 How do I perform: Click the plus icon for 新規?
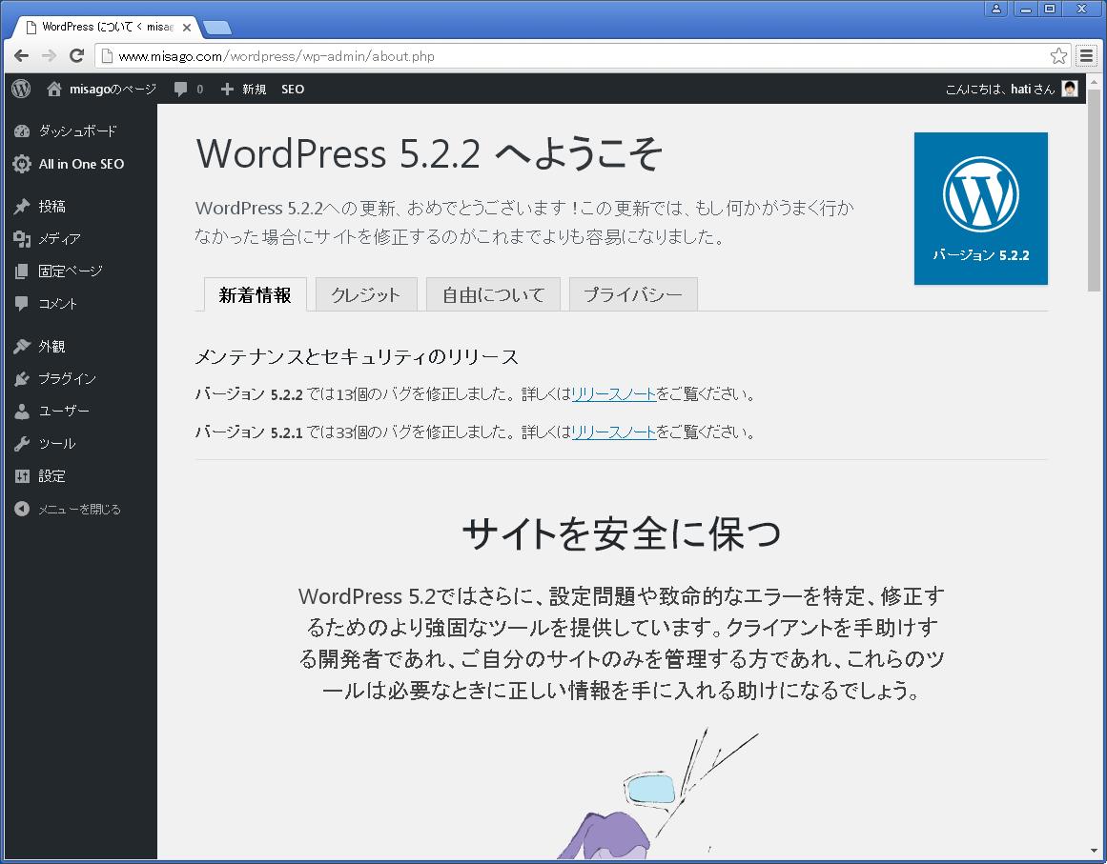tap(227, 89)
